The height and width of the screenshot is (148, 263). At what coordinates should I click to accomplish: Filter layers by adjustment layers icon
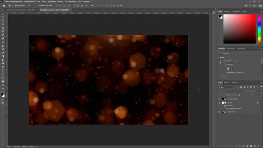[245, 87]
